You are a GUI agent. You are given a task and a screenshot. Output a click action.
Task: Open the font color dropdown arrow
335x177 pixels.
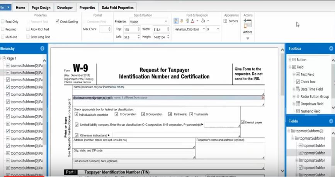click(x=197, y=21)
